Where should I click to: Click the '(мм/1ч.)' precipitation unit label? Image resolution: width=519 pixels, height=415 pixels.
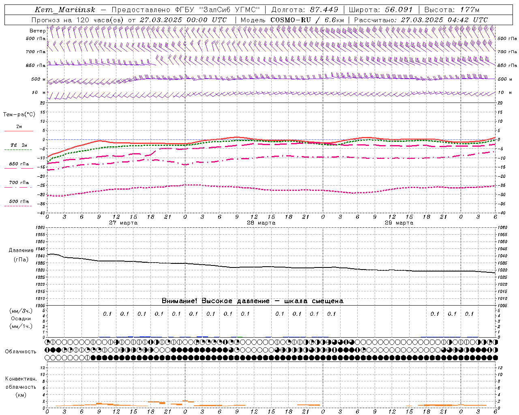[21, 326]
